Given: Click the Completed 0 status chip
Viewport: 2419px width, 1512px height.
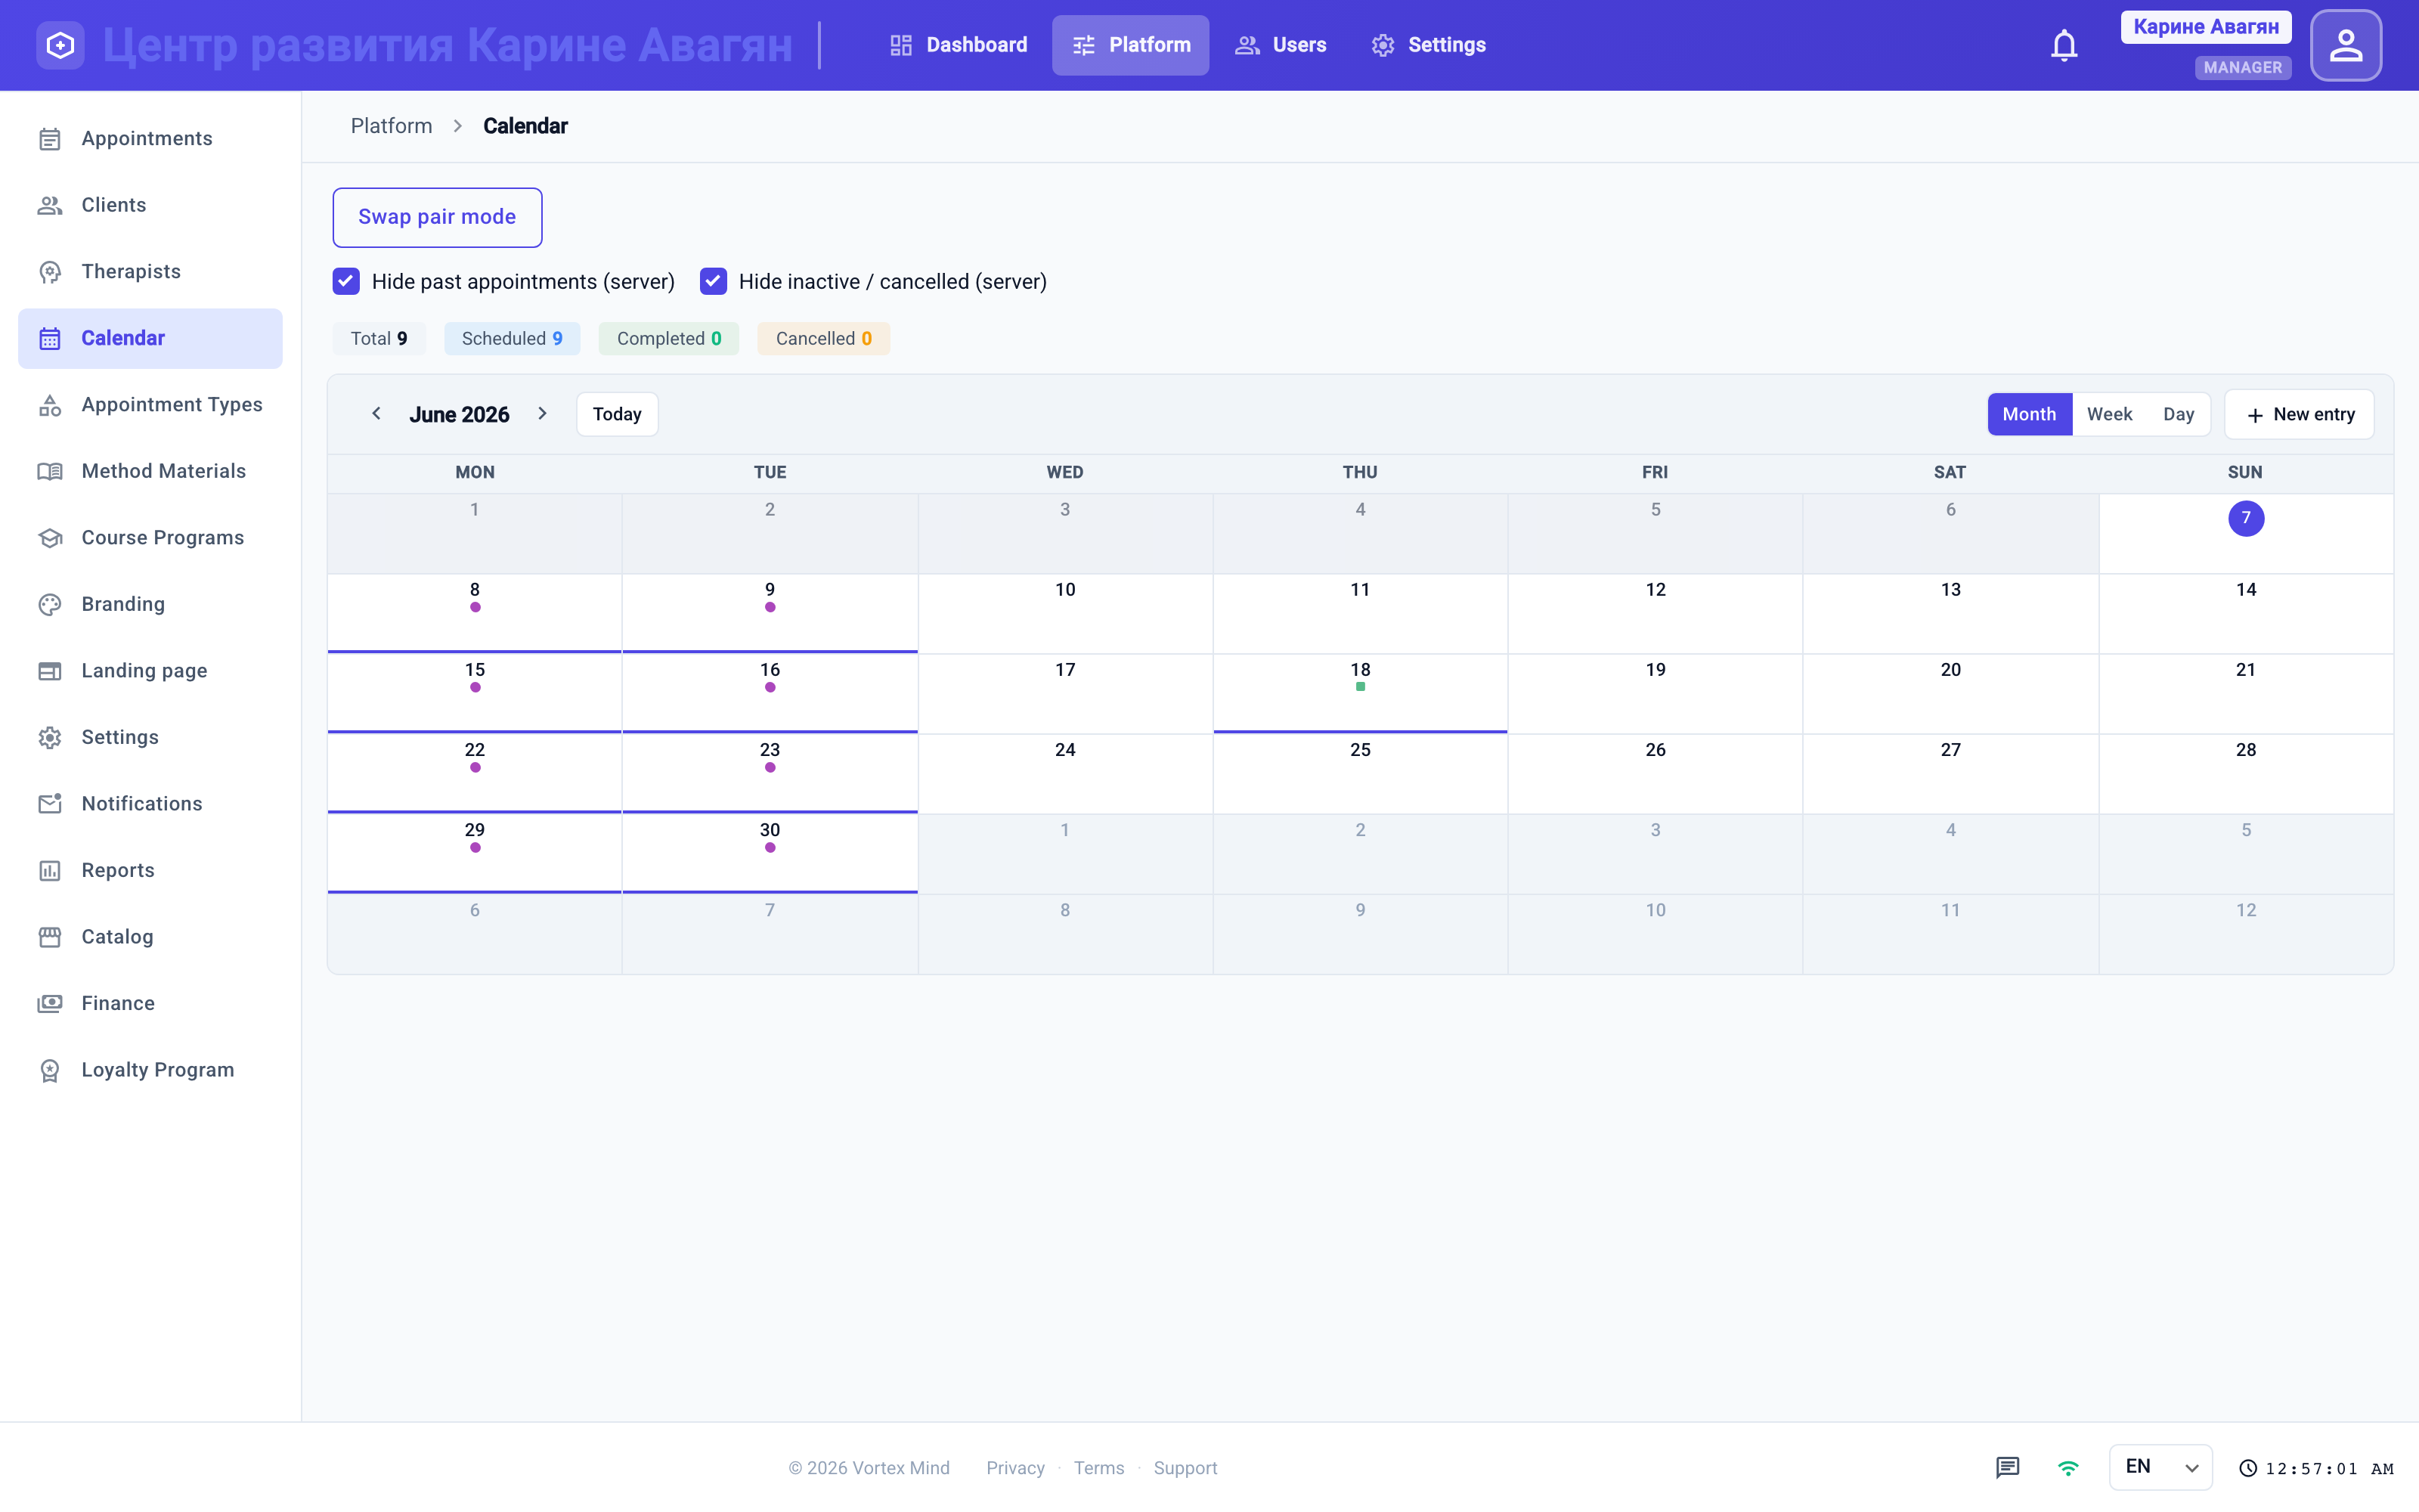Looking at the screenshot, I should 669,338.
